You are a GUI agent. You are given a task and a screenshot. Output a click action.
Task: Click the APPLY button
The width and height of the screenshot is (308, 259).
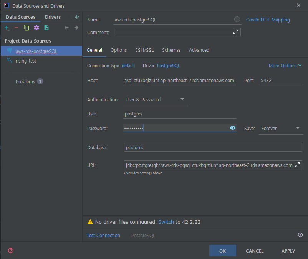point(288,251)
